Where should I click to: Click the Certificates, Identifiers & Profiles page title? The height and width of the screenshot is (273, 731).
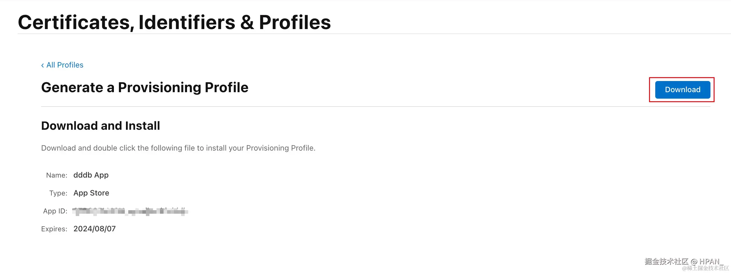tap(174, 22)
